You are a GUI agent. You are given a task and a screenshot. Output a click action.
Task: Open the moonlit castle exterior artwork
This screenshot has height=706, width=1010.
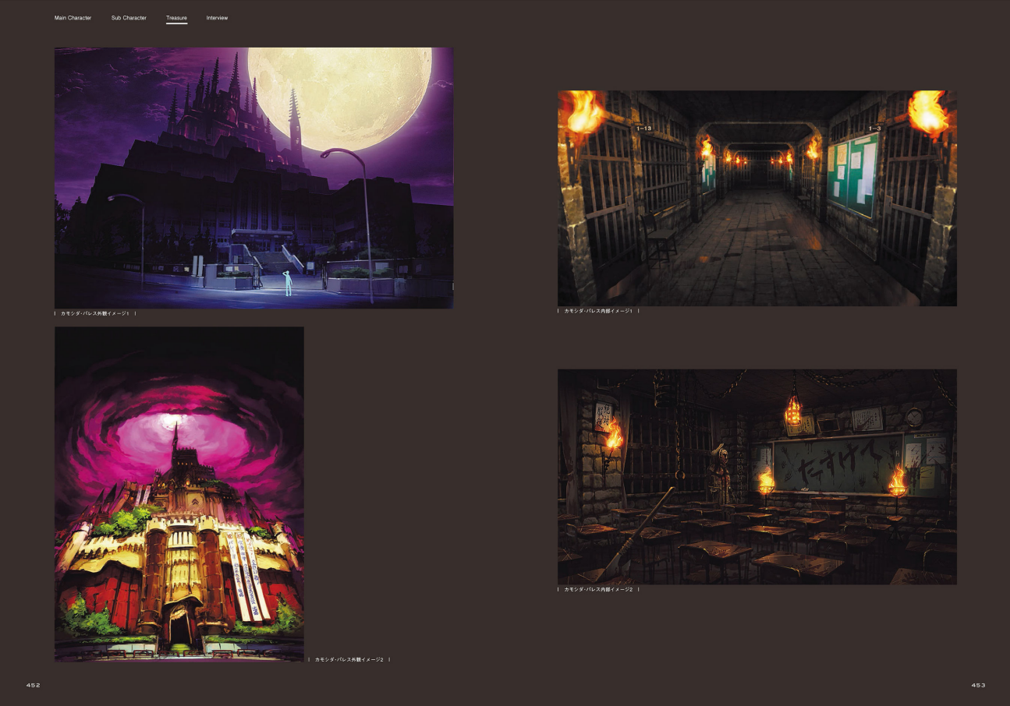click(x=253, y=178)
